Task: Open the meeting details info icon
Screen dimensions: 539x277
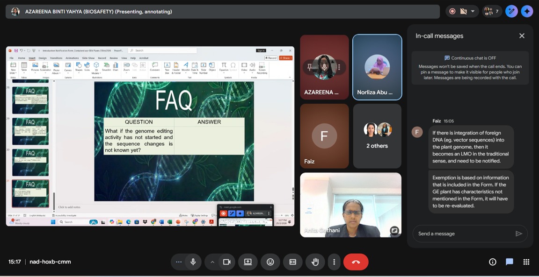Action: (492, 262)
